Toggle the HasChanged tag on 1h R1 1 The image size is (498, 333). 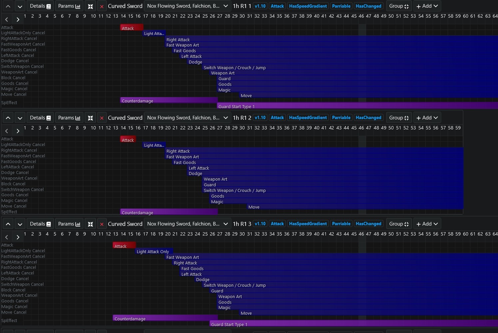[x=368, y=6]
